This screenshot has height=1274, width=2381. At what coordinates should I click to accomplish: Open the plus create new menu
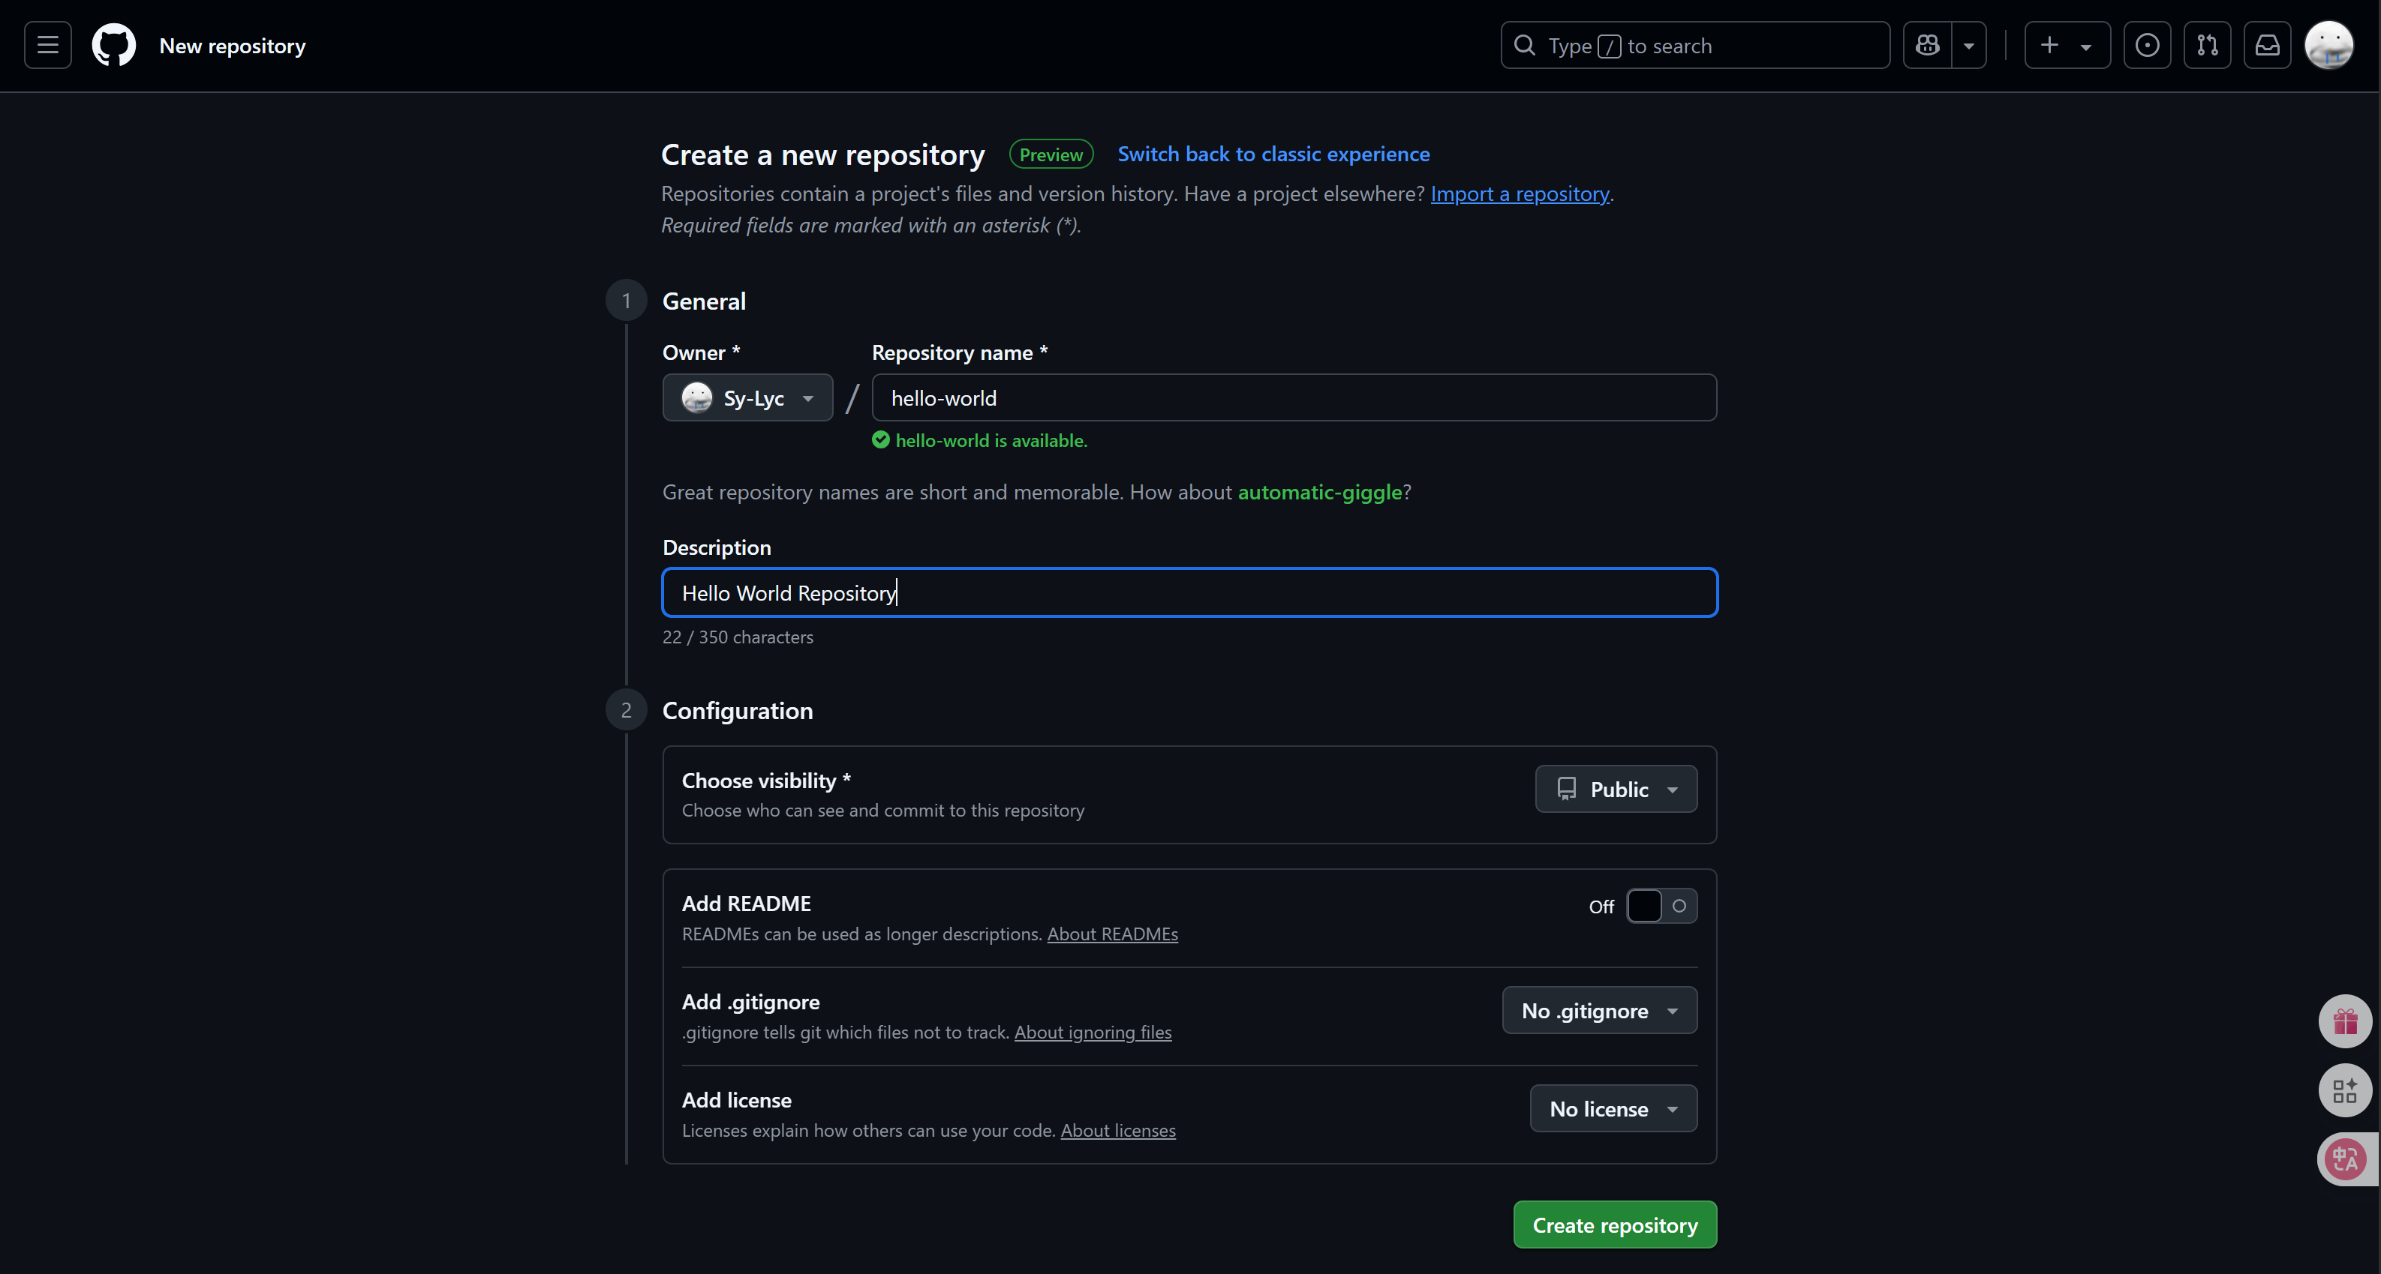point(2067,45)
